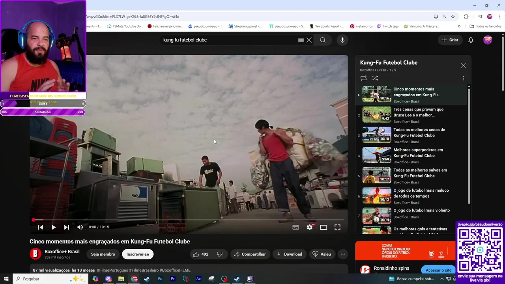The height and width of the screenshot is (284, 505).
Task: Mute the video volume
Action: pos(80,227)
